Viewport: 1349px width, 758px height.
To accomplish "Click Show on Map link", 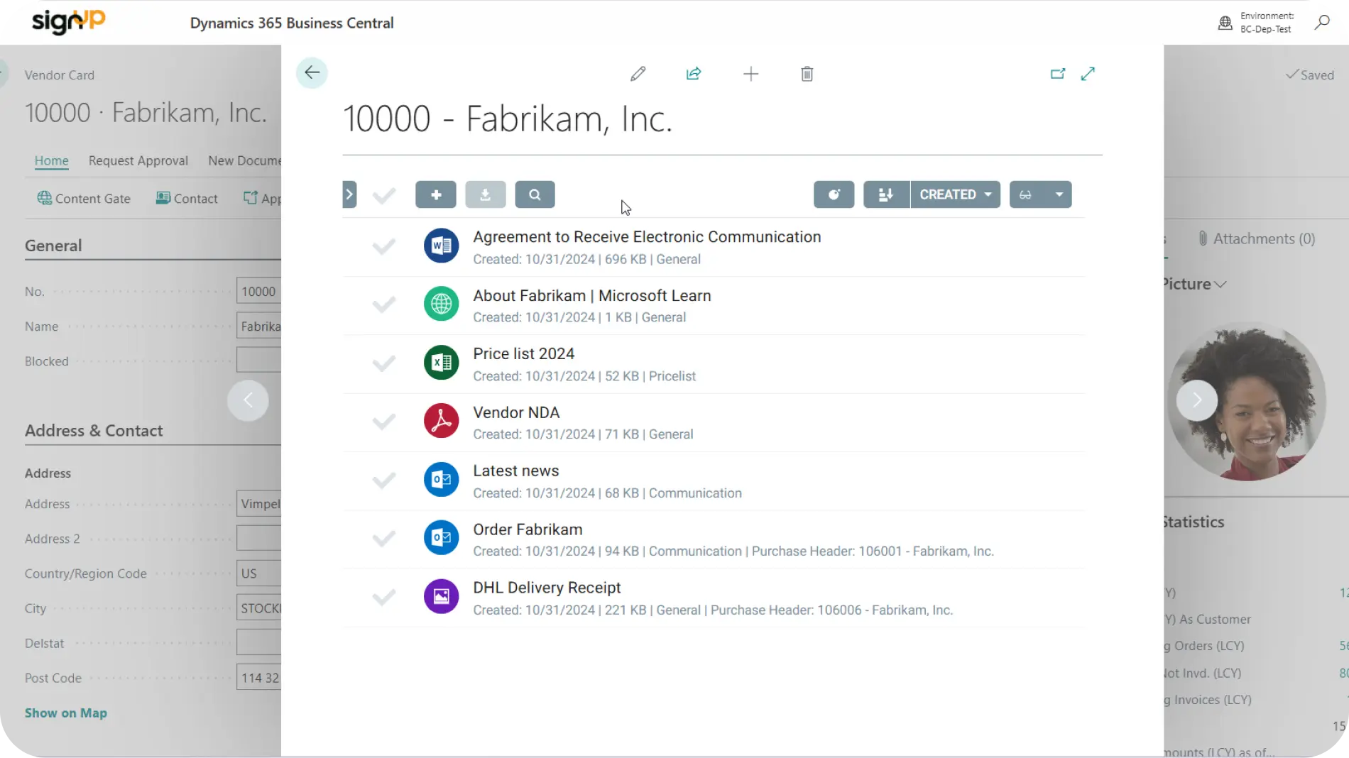I will [66, 713].
